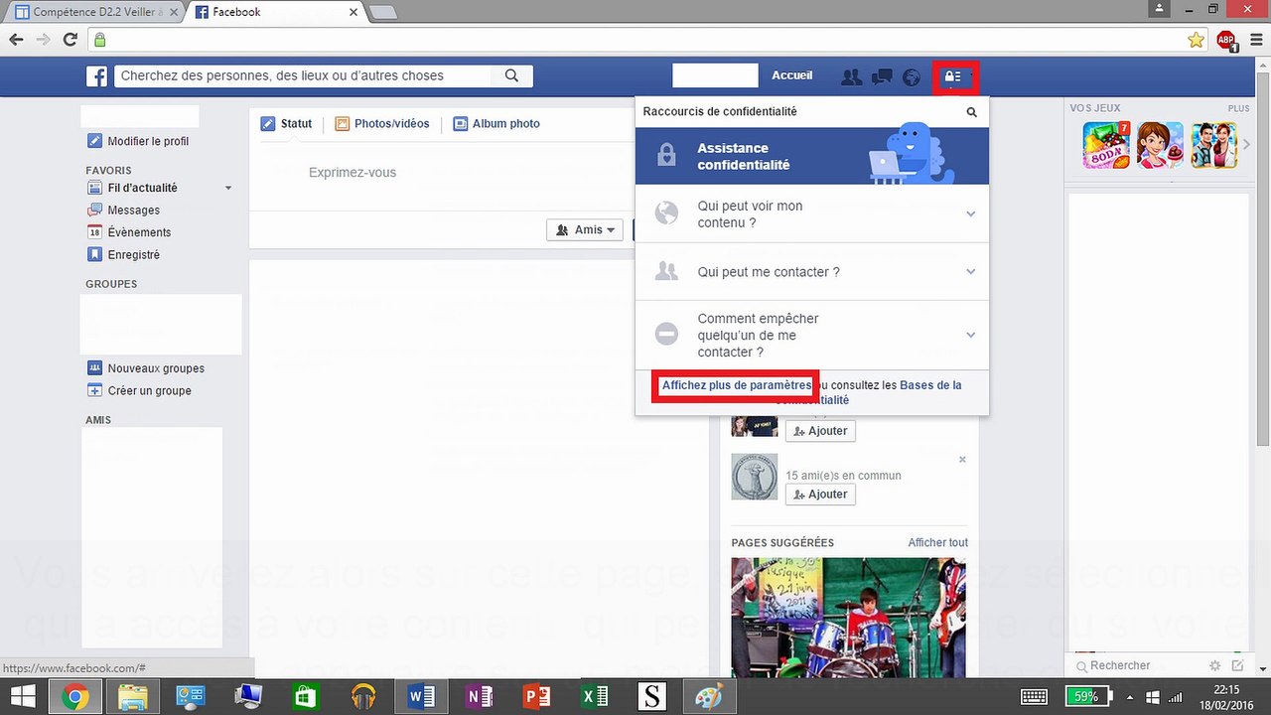This screenshot has width=1271, height=715.
Task: Open the Windows Start button
Action: (x=23, y=697)
